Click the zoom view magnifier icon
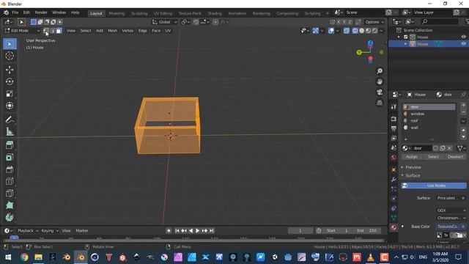 [380, 71]
